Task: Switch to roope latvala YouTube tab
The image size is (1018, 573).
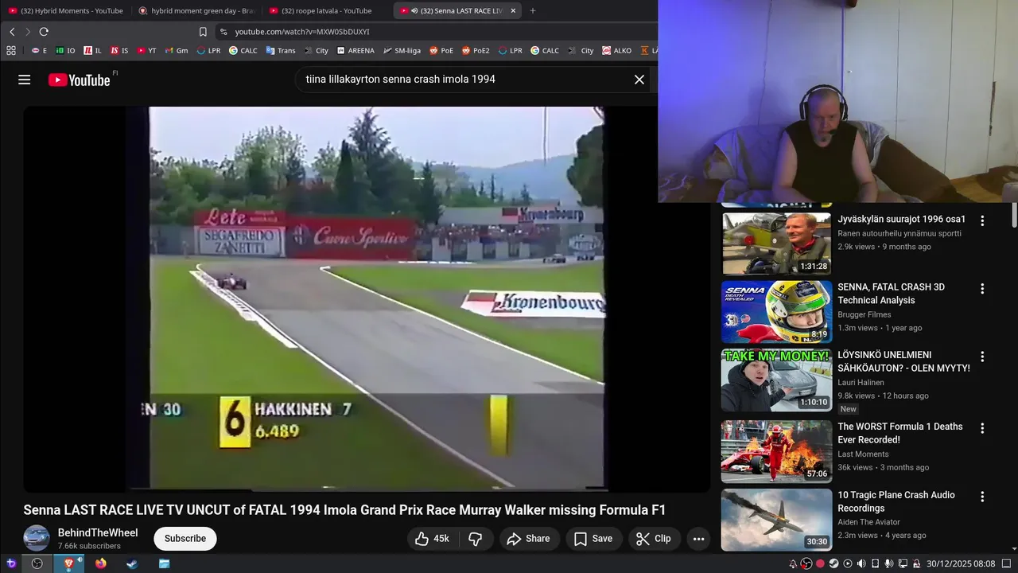Action: (326, 10)
